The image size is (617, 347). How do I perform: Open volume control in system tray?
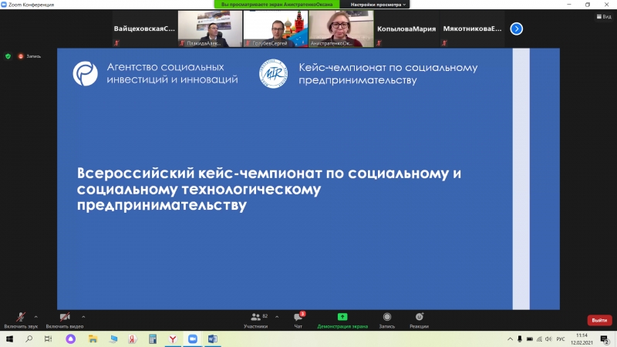coord(548,339)
